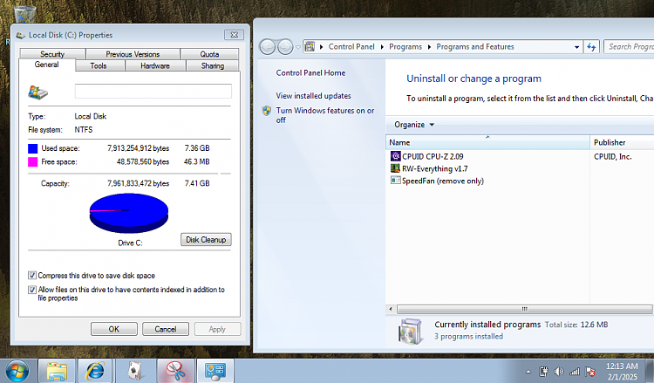
Task: Click the CPUID CPU-Z program icon
Action: click(395, 156)
